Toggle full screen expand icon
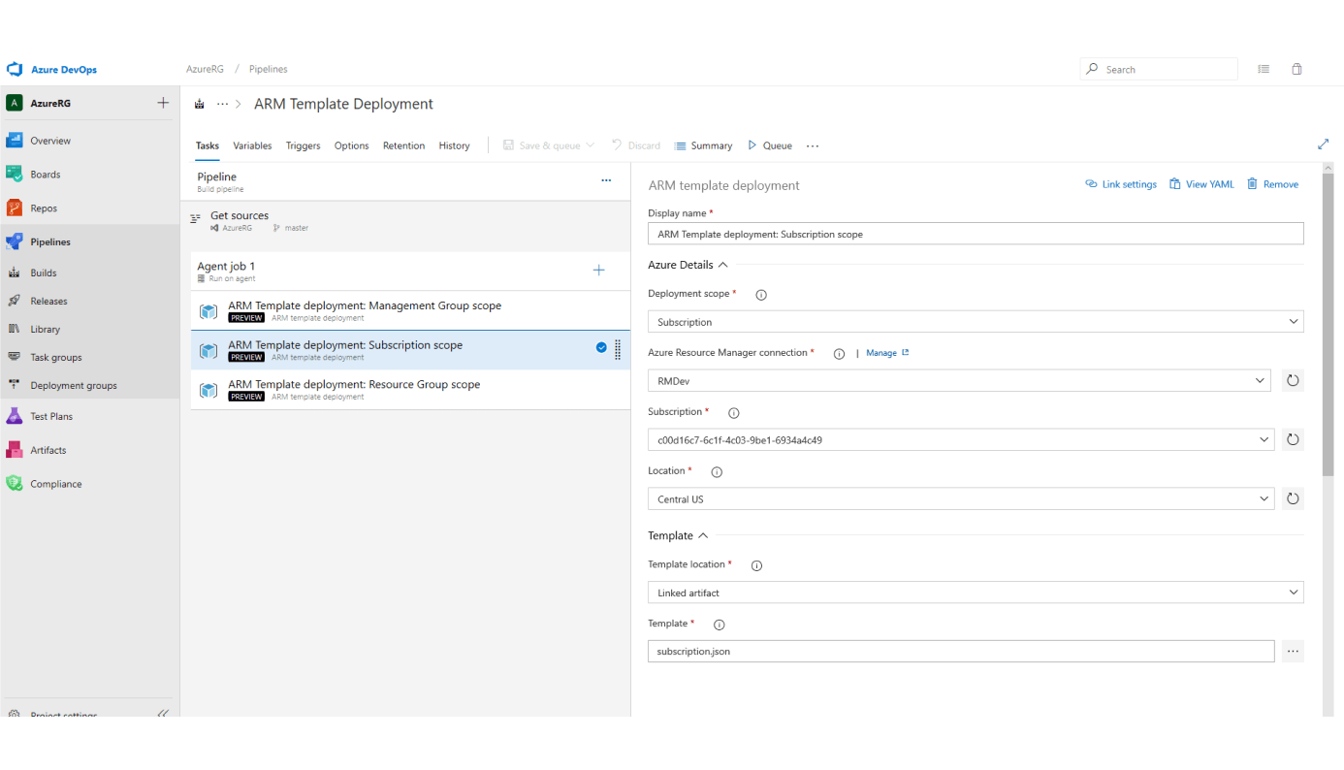 pyautogui.click(x=1323, y=144)
